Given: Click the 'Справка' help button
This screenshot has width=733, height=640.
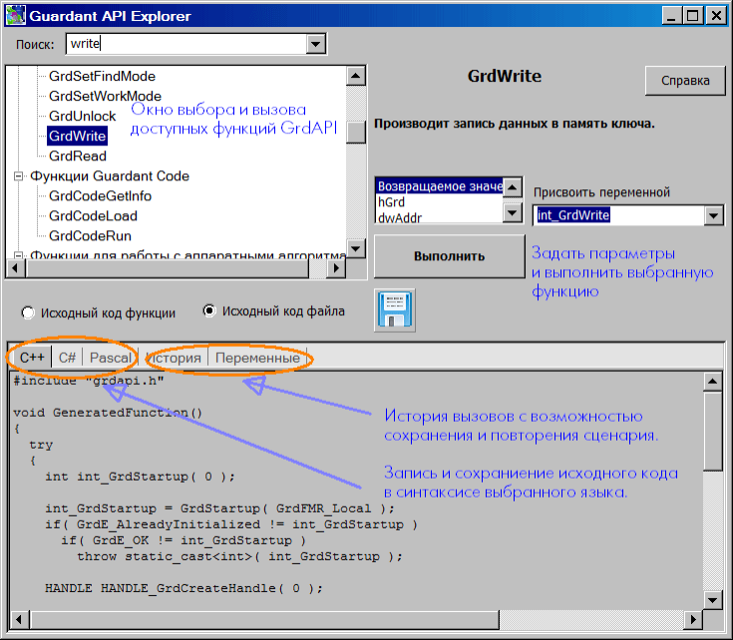Looking at the screenshot, I should click(x=685, y=81).
